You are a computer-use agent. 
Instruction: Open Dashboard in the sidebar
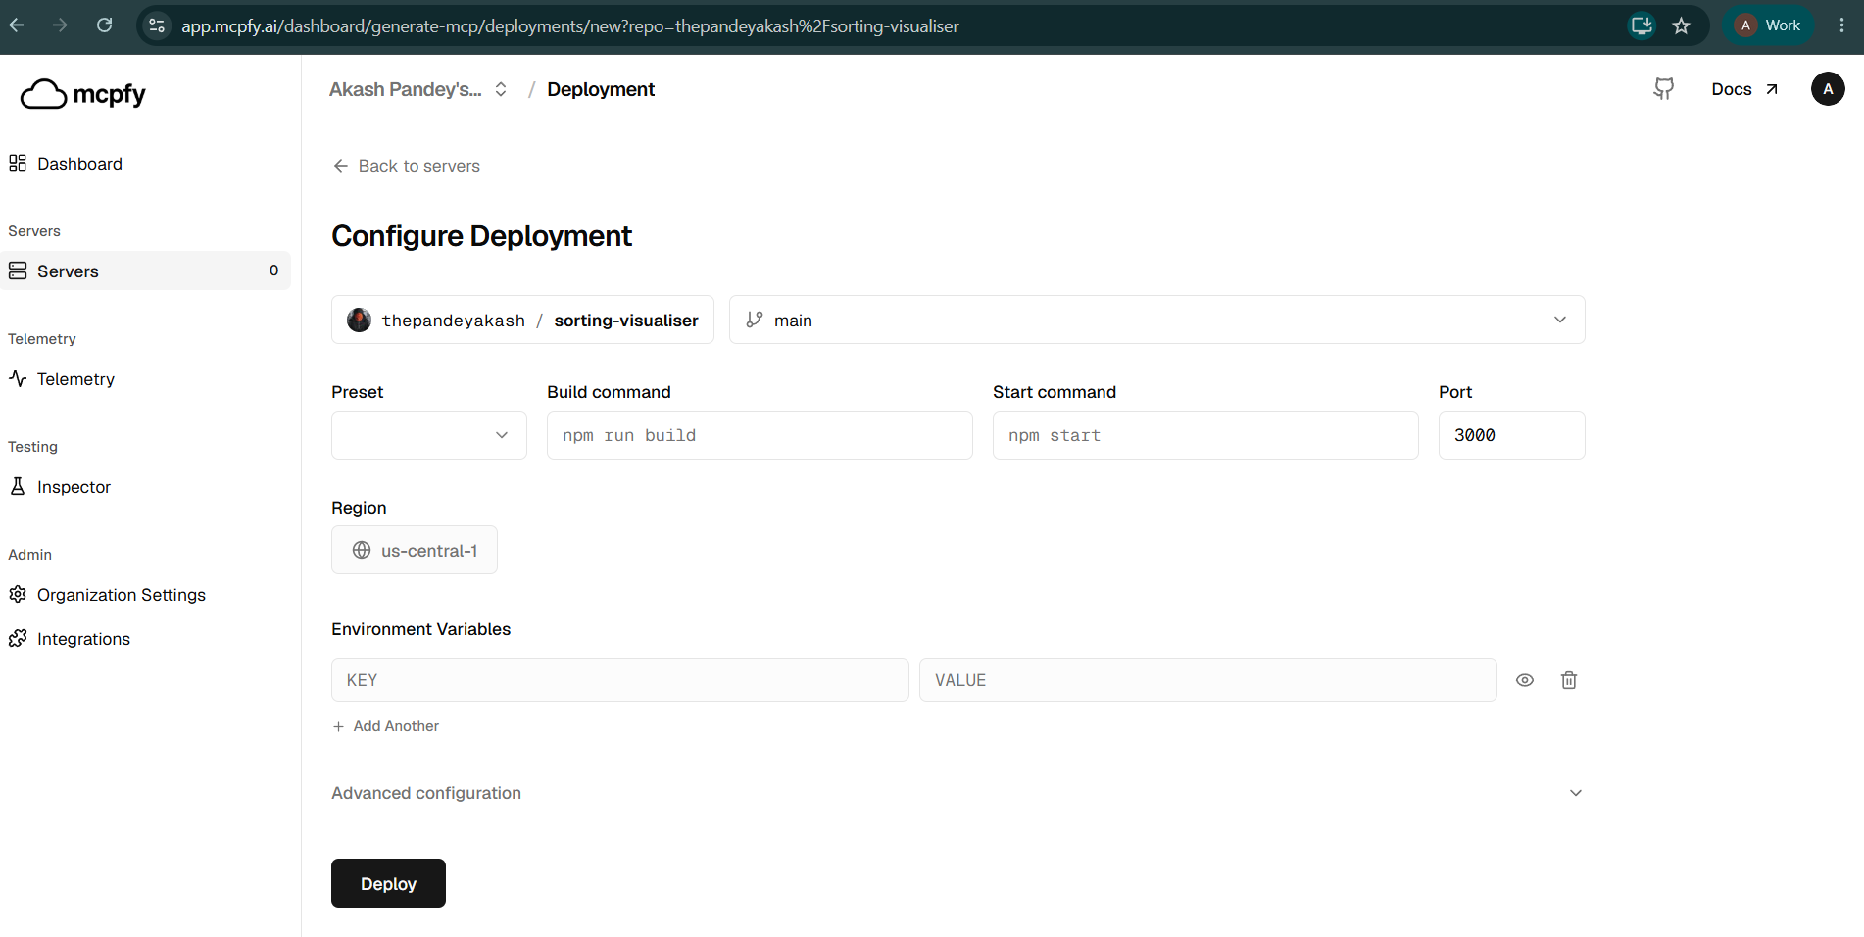78,164
